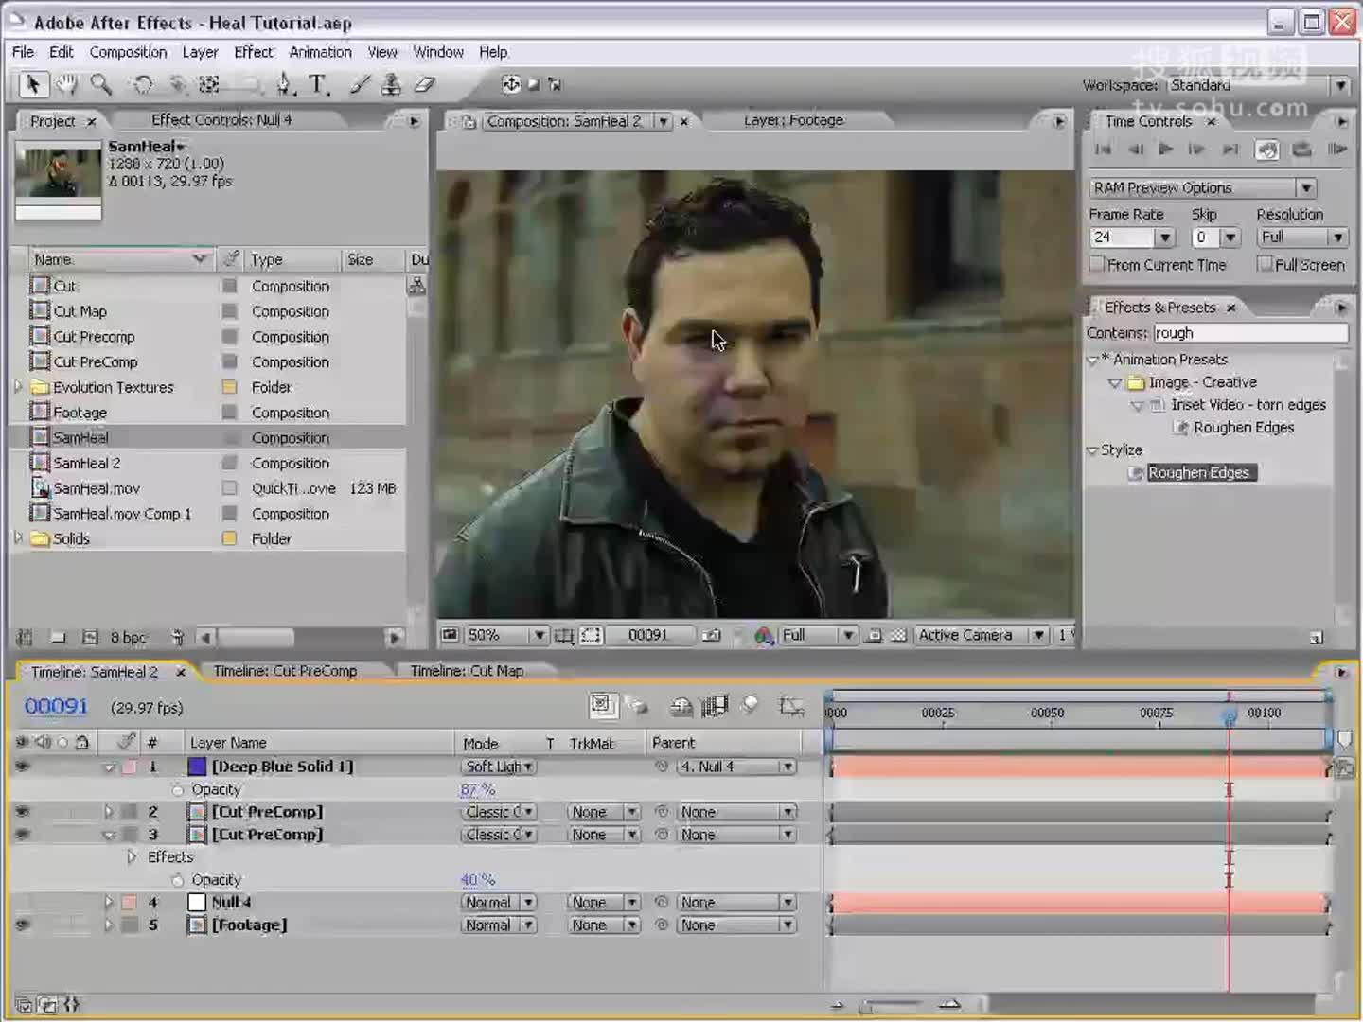Screen dimensions: 1363x1022
Task: Select the Zoom magnifier tool
Action: pos(100,85)
